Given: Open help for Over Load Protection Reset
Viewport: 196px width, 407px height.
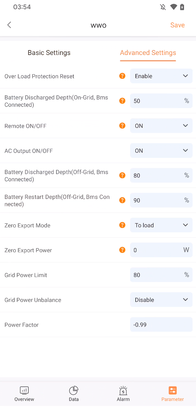Looking at the screenshot, I should pyautogui.click(x=122, y=76).
